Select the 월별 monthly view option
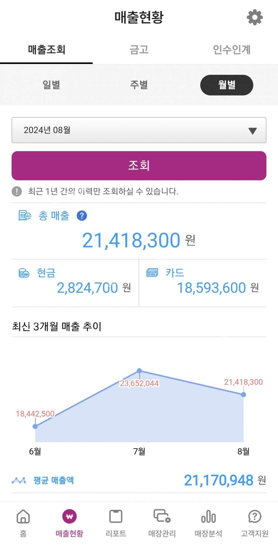Viewport: 278px width, 546px height. (x=227, y=85)
